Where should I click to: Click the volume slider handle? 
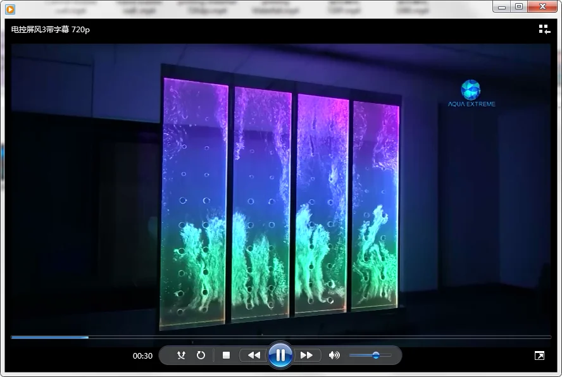point(375,355)
